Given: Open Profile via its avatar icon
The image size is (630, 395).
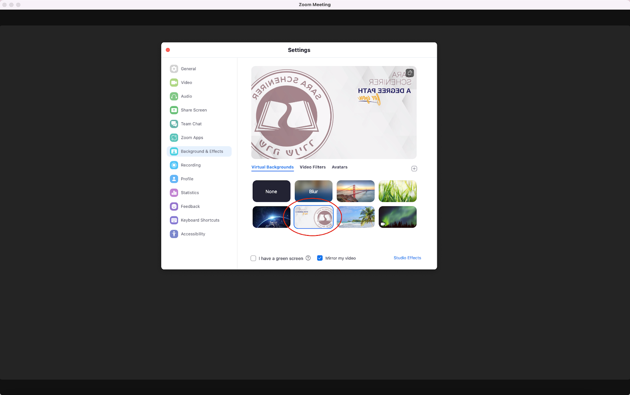Looking at the screenshot, I should 174,179.
